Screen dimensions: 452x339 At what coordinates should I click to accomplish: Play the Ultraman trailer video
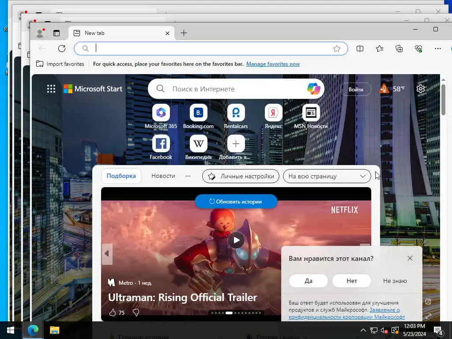(x=236, y=240)
